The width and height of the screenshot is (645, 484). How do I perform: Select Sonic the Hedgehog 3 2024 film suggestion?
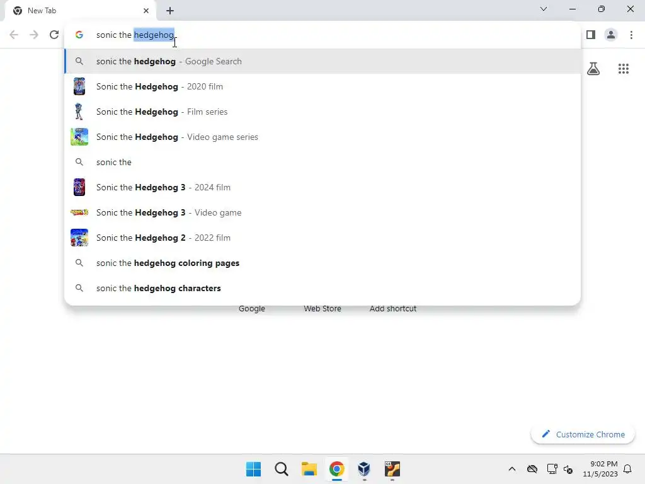pyautogui.click(x=322, y=187)
